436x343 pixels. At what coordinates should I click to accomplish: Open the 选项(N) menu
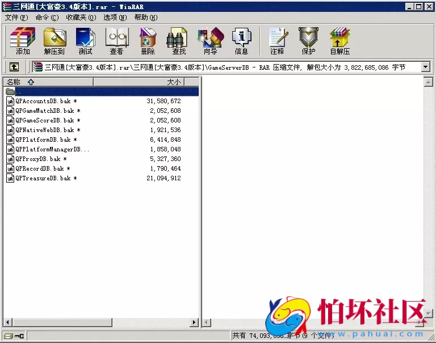tap(115, 18)
